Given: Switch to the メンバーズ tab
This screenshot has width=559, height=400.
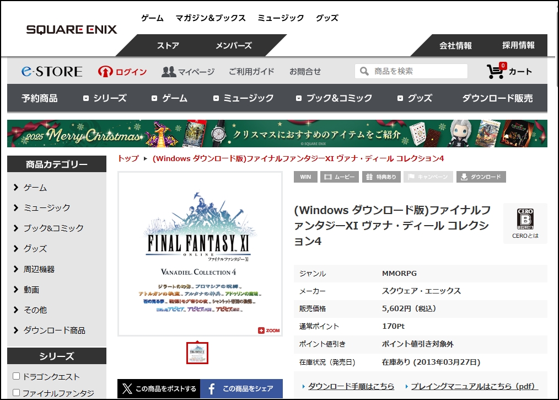Looking at the screenshot, I should point(233,46).
